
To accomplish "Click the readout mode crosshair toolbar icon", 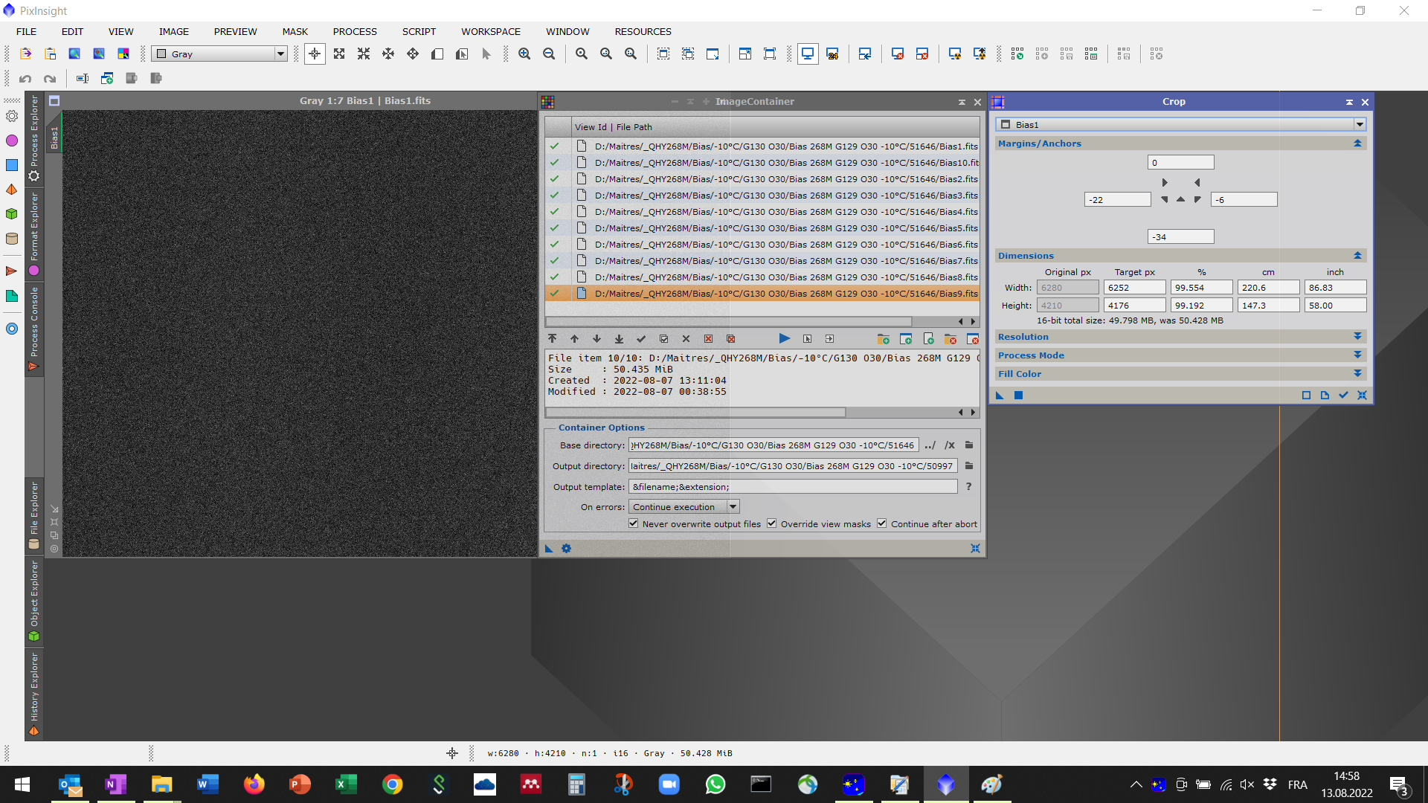I will [315, 54].
